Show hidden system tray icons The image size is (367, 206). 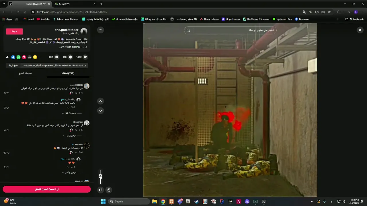[312, 201]
